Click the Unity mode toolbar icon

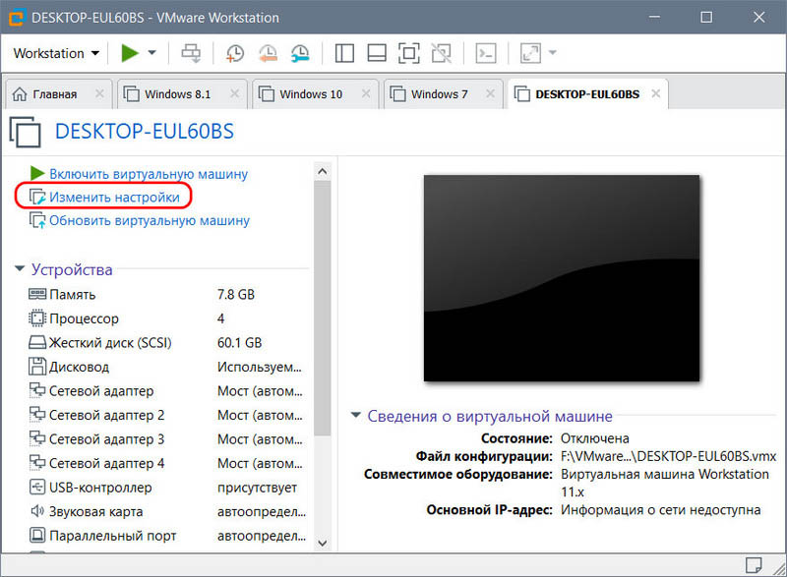(x=441, y=53)
